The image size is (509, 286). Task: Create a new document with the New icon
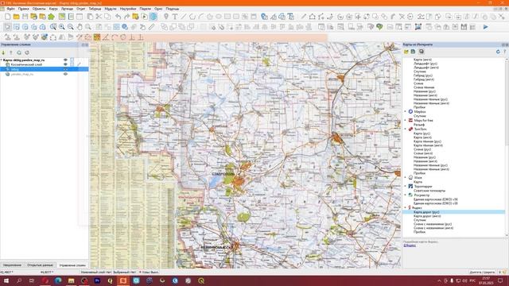[x=7, y=17]
